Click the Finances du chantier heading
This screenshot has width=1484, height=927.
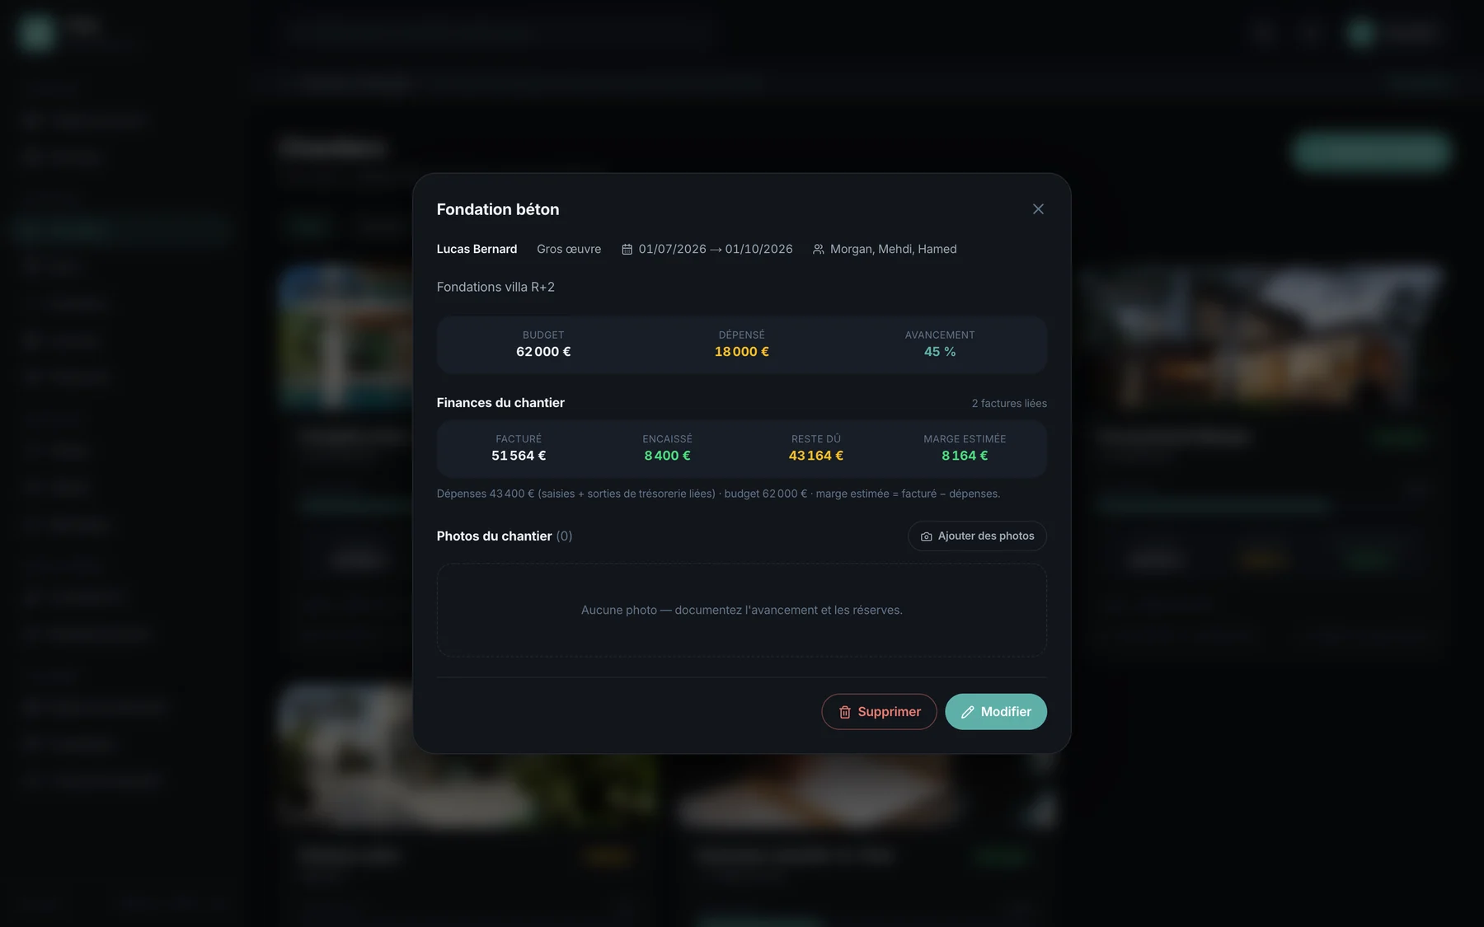tap(500, 402)
